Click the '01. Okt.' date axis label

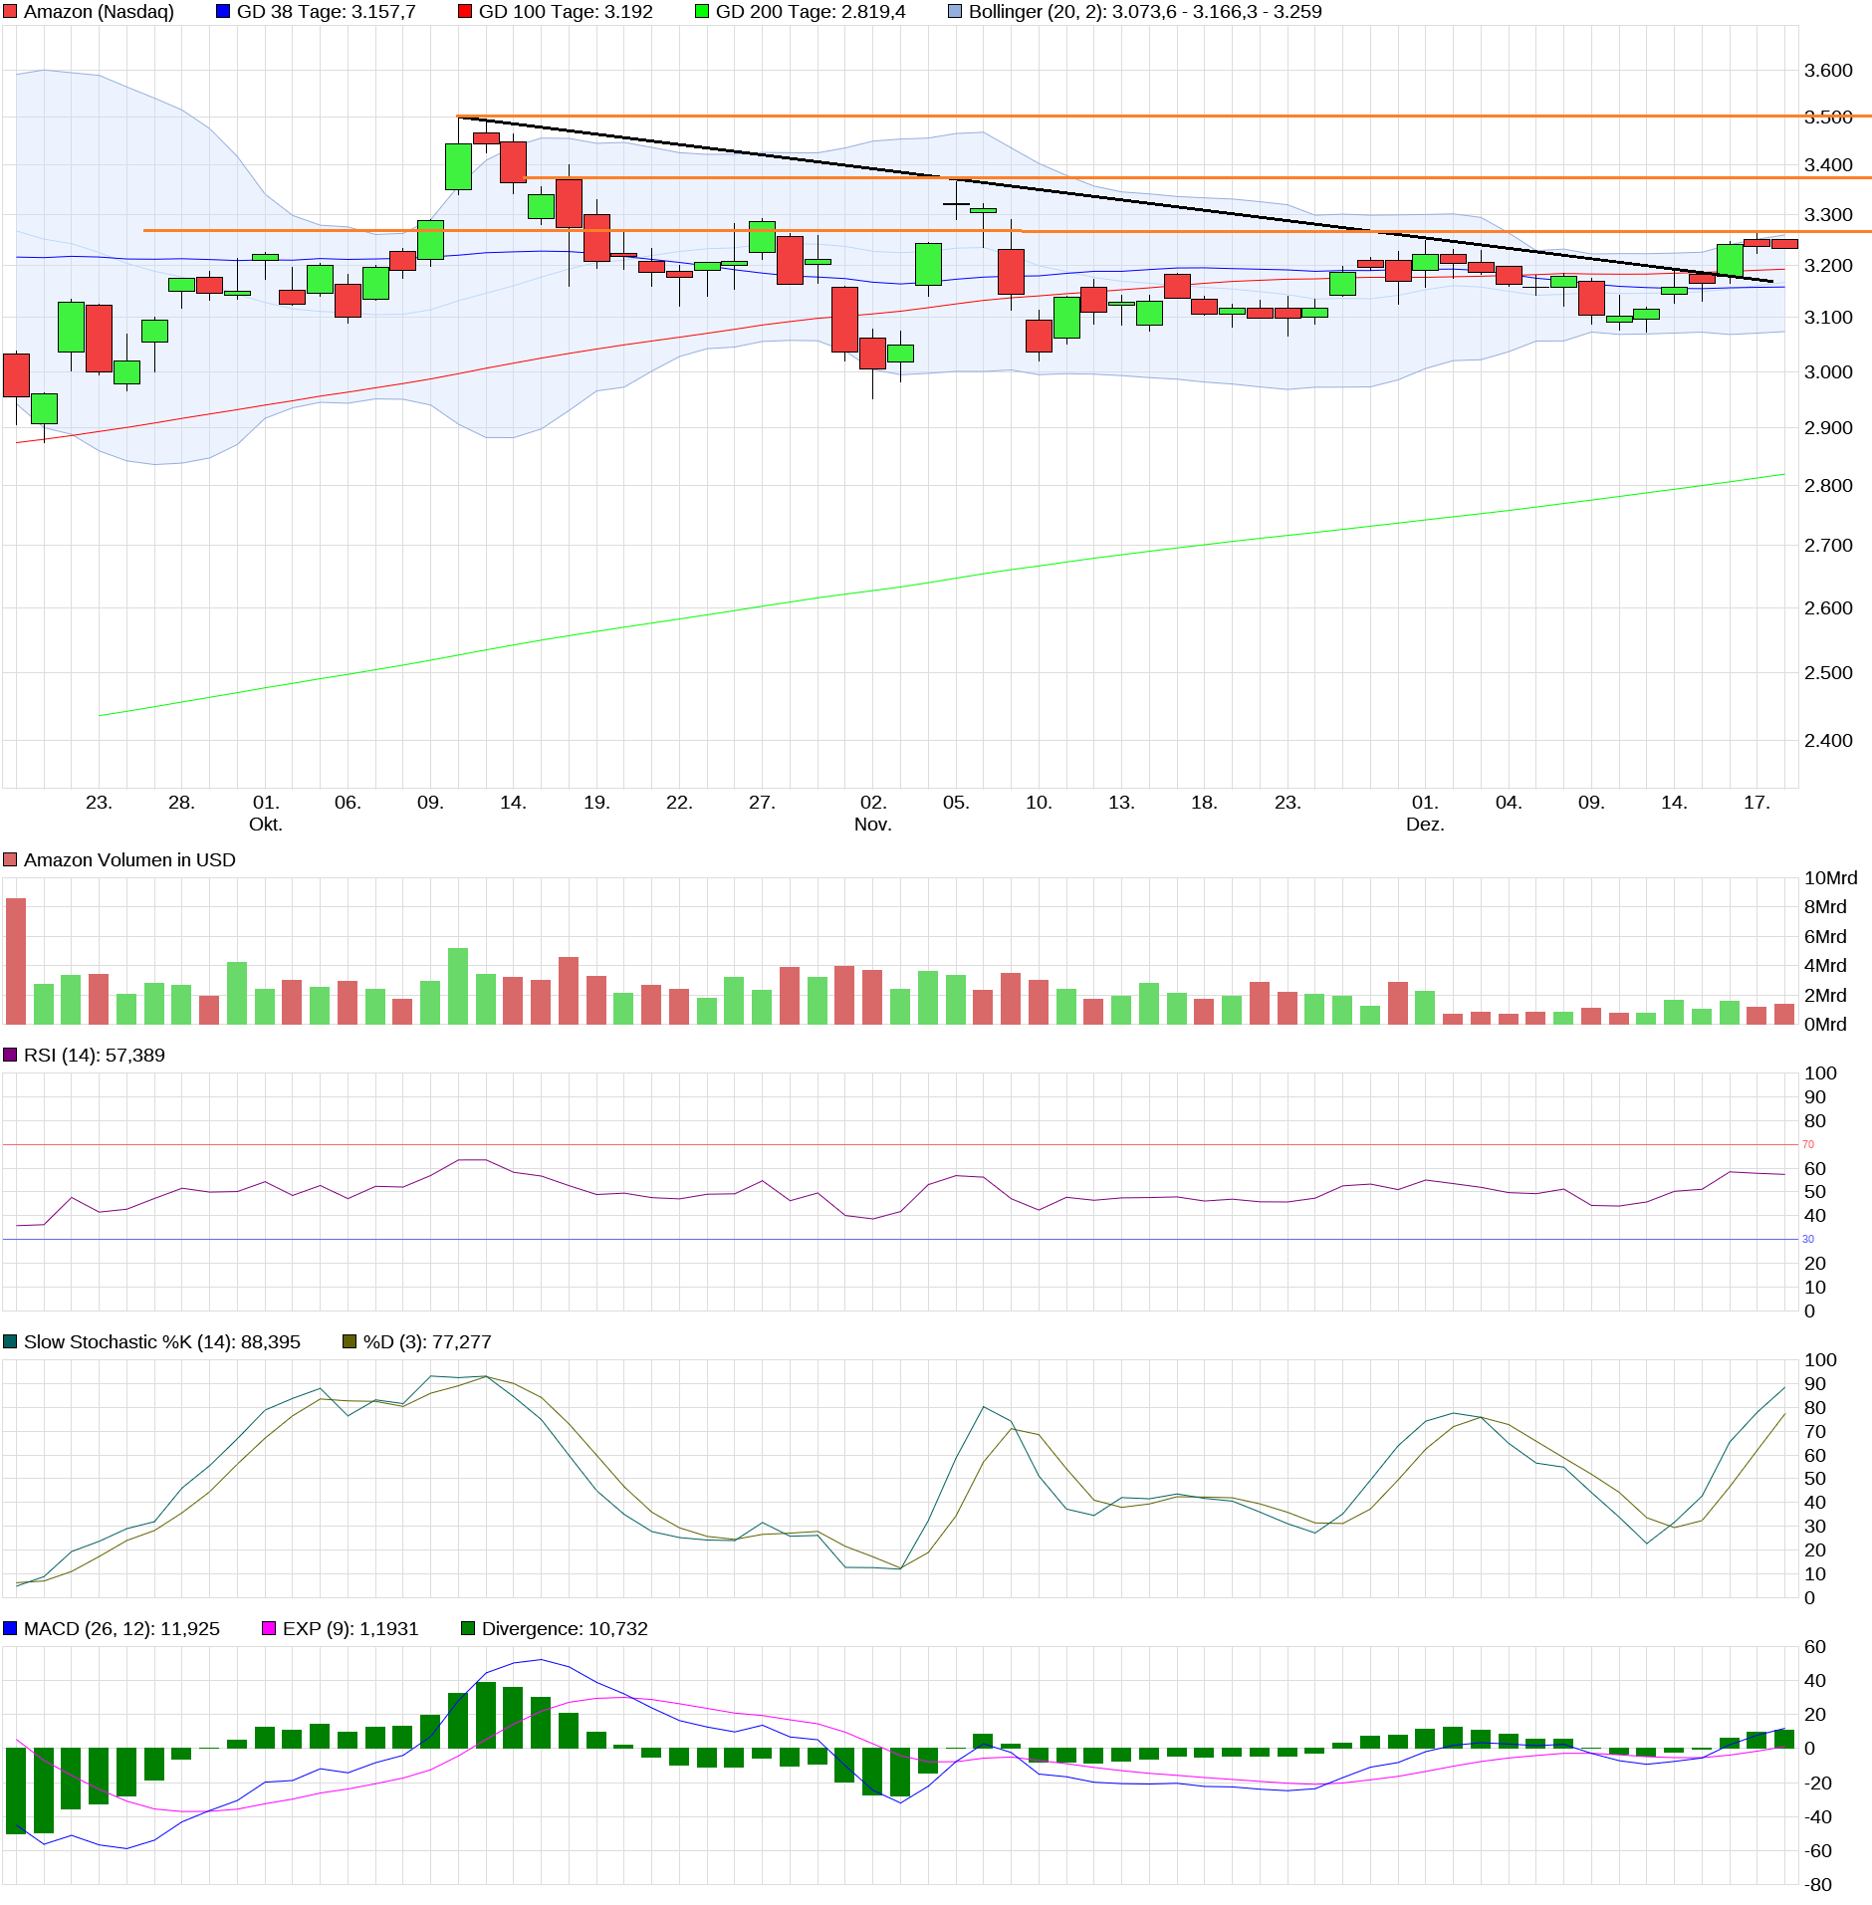(x=266, y=813)
